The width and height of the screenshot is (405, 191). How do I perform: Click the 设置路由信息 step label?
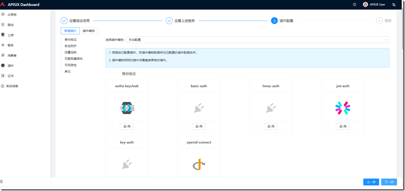click(80, 21)
